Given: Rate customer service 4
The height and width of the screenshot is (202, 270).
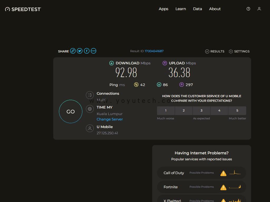Looking at the screenshot, I should coord(219,110).
